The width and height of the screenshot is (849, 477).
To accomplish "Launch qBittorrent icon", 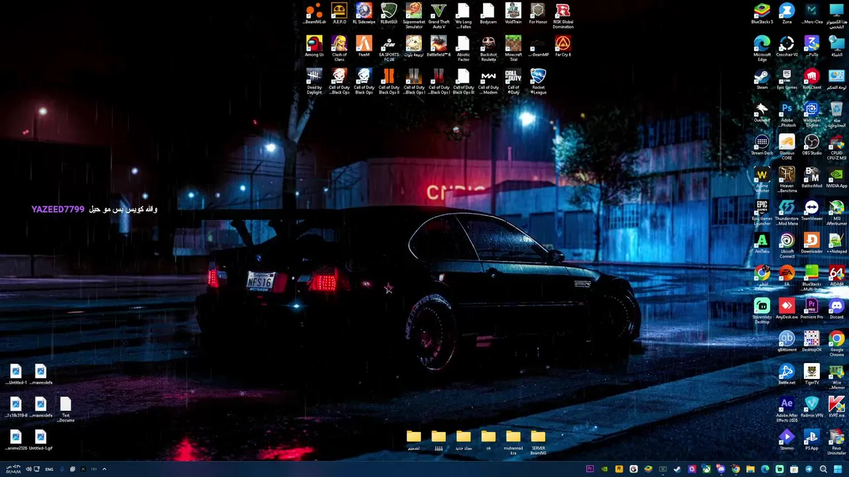I will [x=787, y=342].
